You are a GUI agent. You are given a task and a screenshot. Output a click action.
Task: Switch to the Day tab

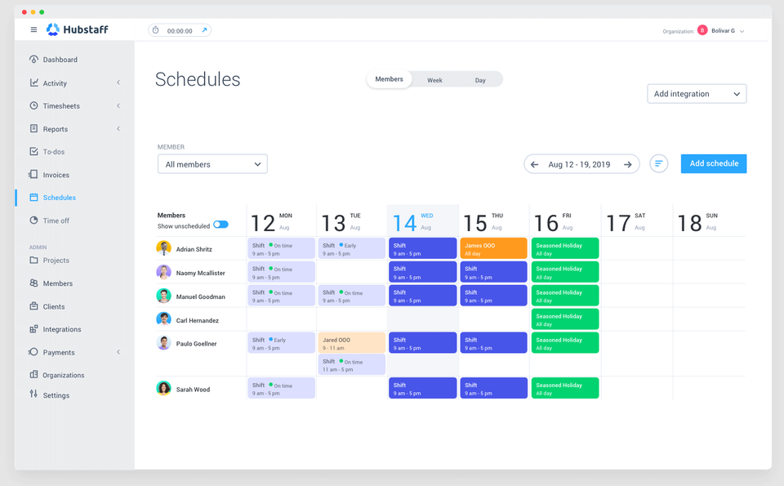(x=480, y=79)
